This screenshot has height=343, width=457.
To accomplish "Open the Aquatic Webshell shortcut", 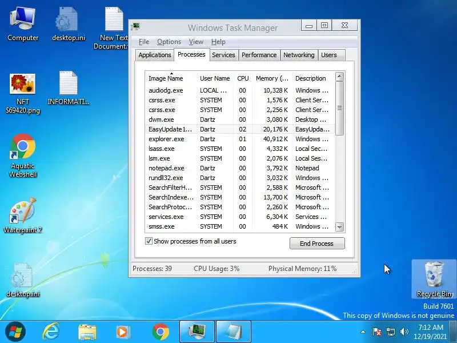I will pyautogui.click(x=23, y=155).
